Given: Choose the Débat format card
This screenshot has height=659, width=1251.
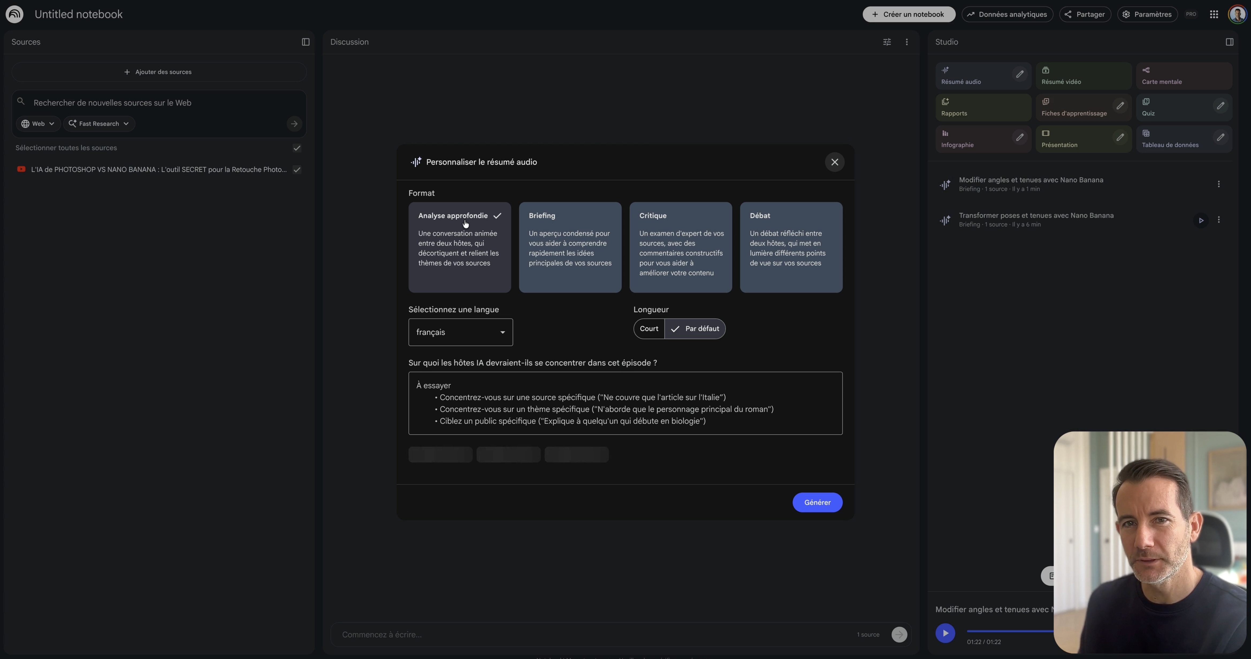Looking at the screenshot, I should [x=791, y=247].
